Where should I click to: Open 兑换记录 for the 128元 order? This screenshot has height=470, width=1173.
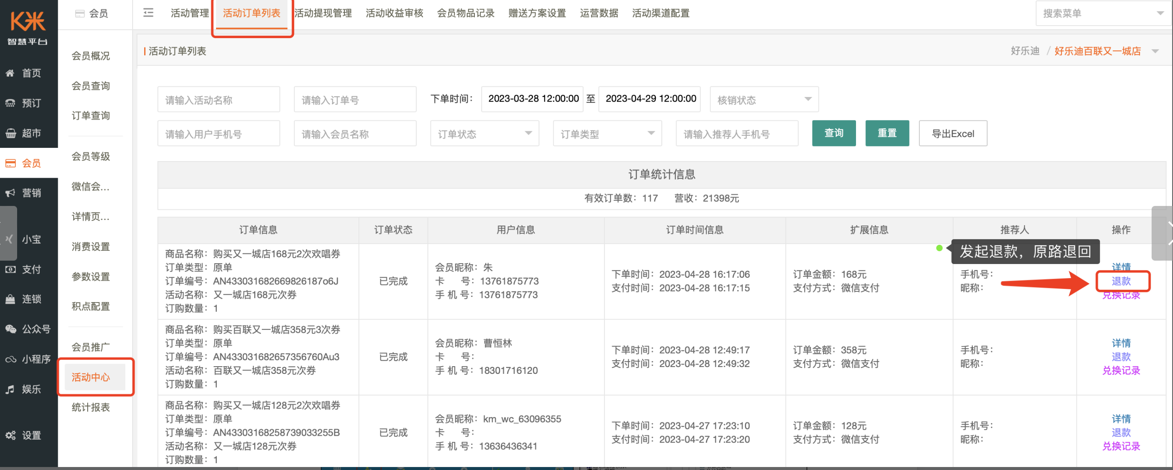1121,446
